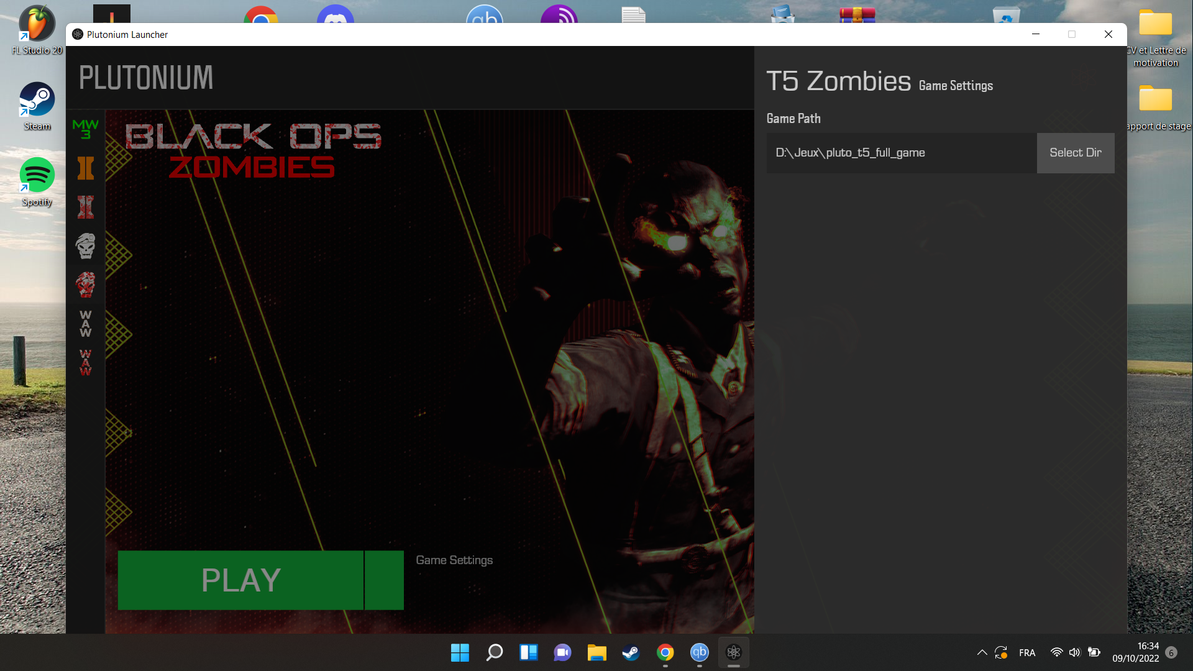Click the PLUTONIUM logo header

146,78
